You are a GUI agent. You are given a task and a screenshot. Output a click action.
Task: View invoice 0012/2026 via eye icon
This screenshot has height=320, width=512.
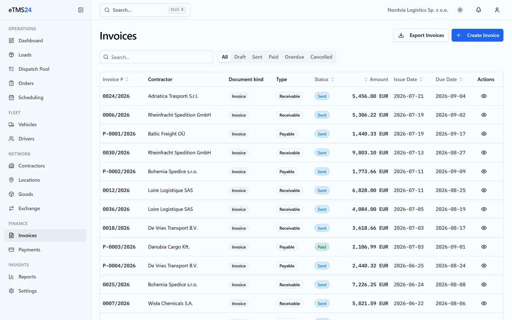(x=484, y=190)
